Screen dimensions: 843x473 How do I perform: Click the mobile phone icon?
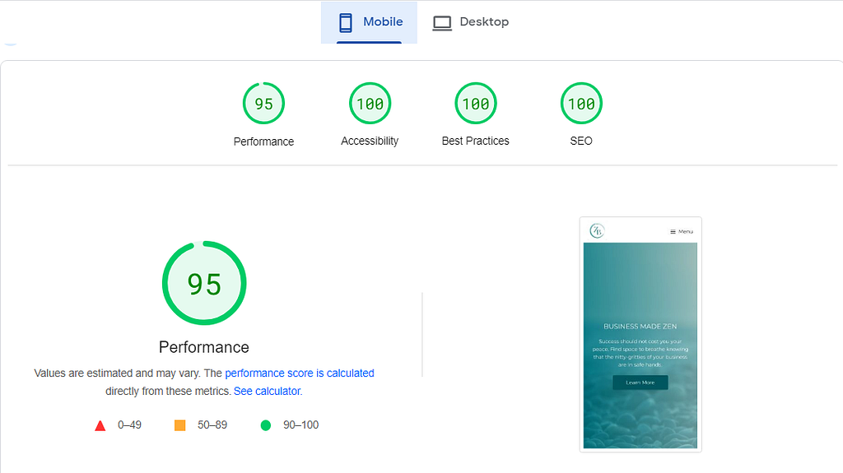point(346,22)
